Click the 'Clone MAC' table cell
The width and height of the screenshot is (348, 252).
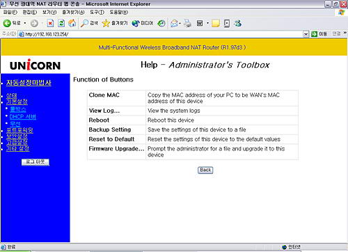[117, 98]
